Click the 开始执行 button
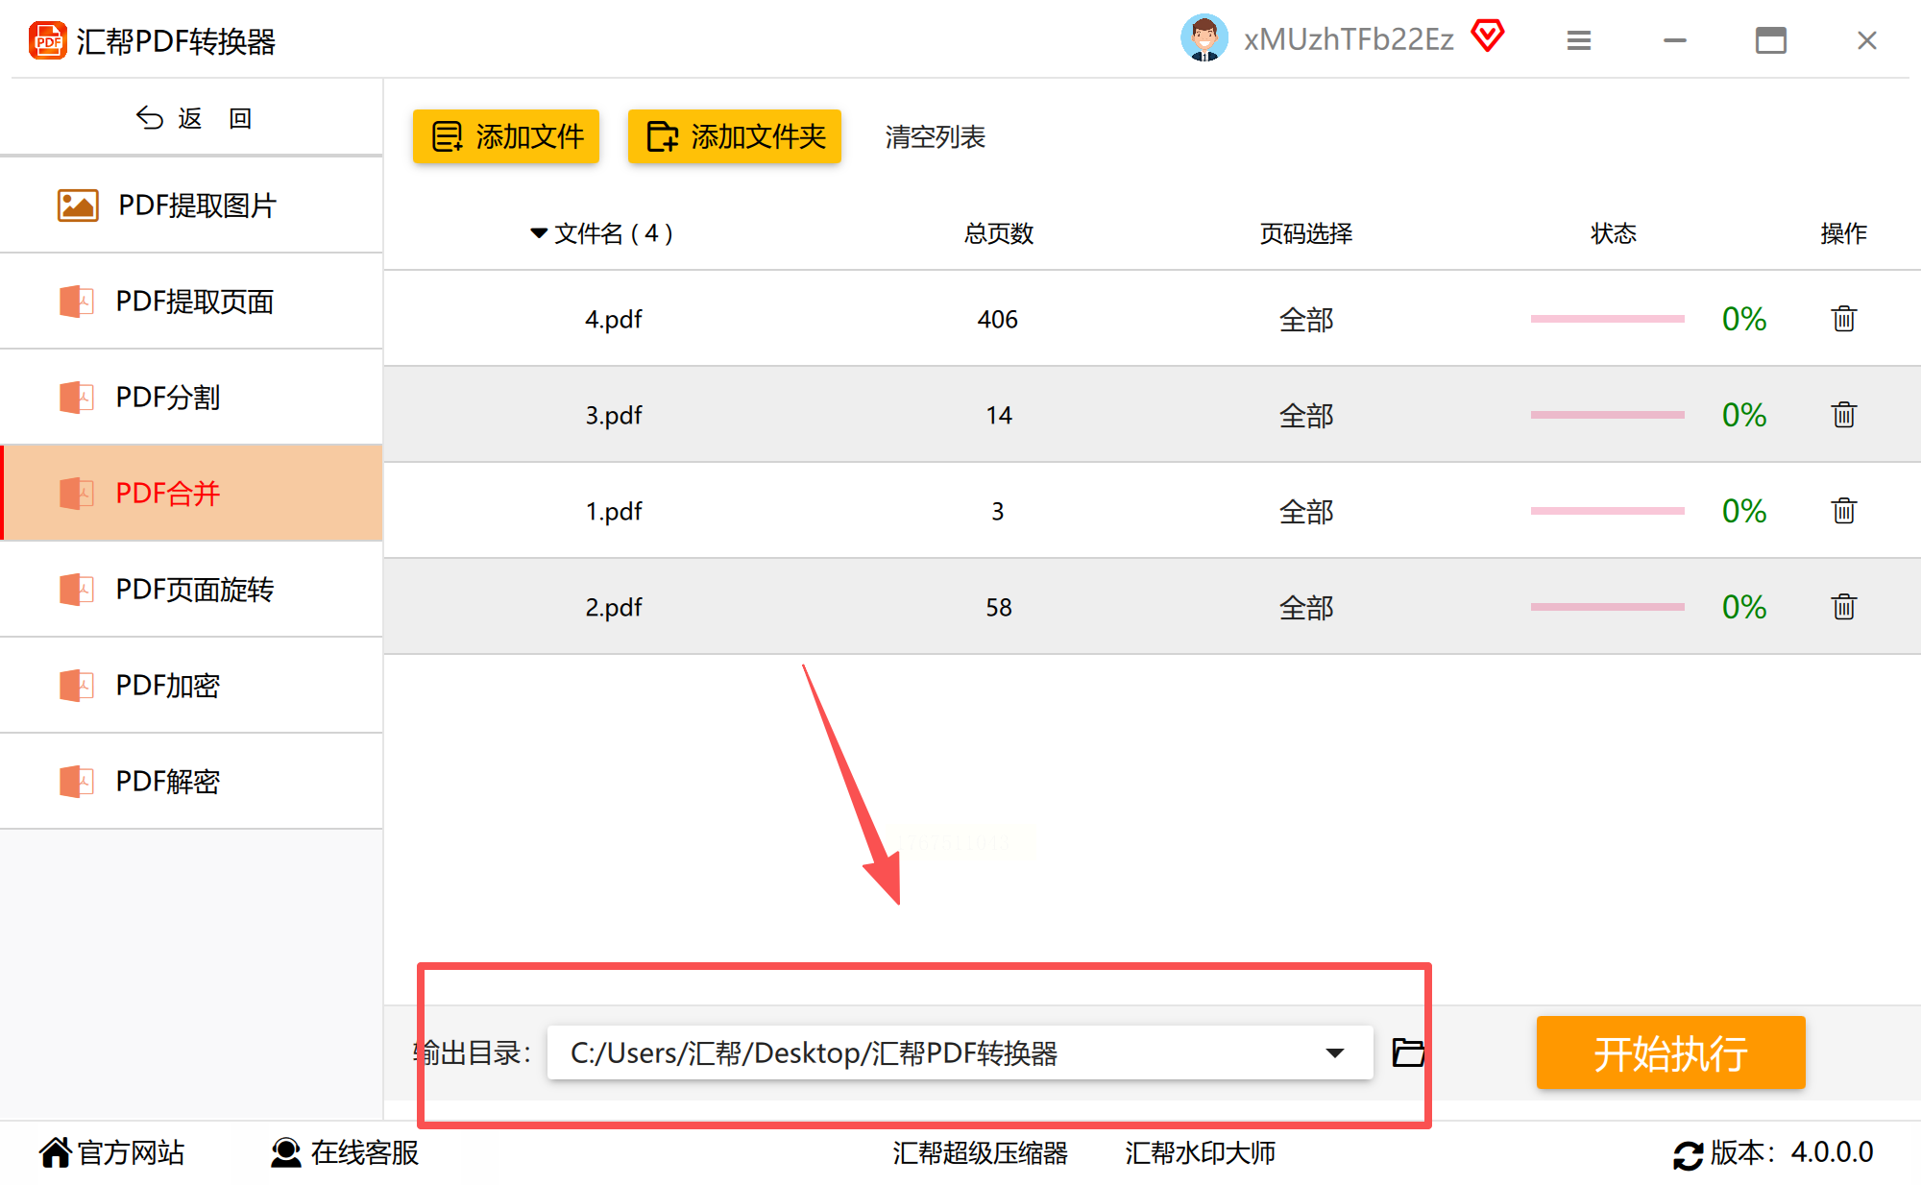Screen dimensions: 1921x1185 [x=1669, y=1052]
